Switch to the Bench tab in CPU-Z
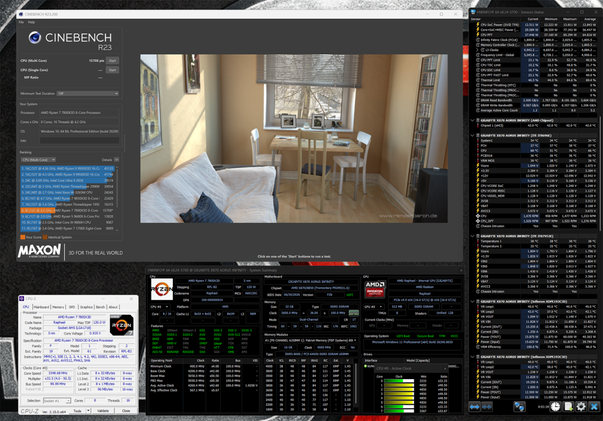 (x=100, y=307)
